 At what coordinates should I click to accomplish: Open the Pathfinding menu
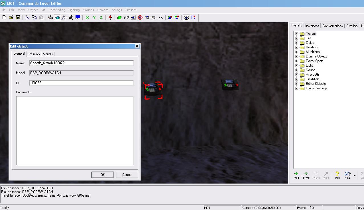click(x=57, y=10)
